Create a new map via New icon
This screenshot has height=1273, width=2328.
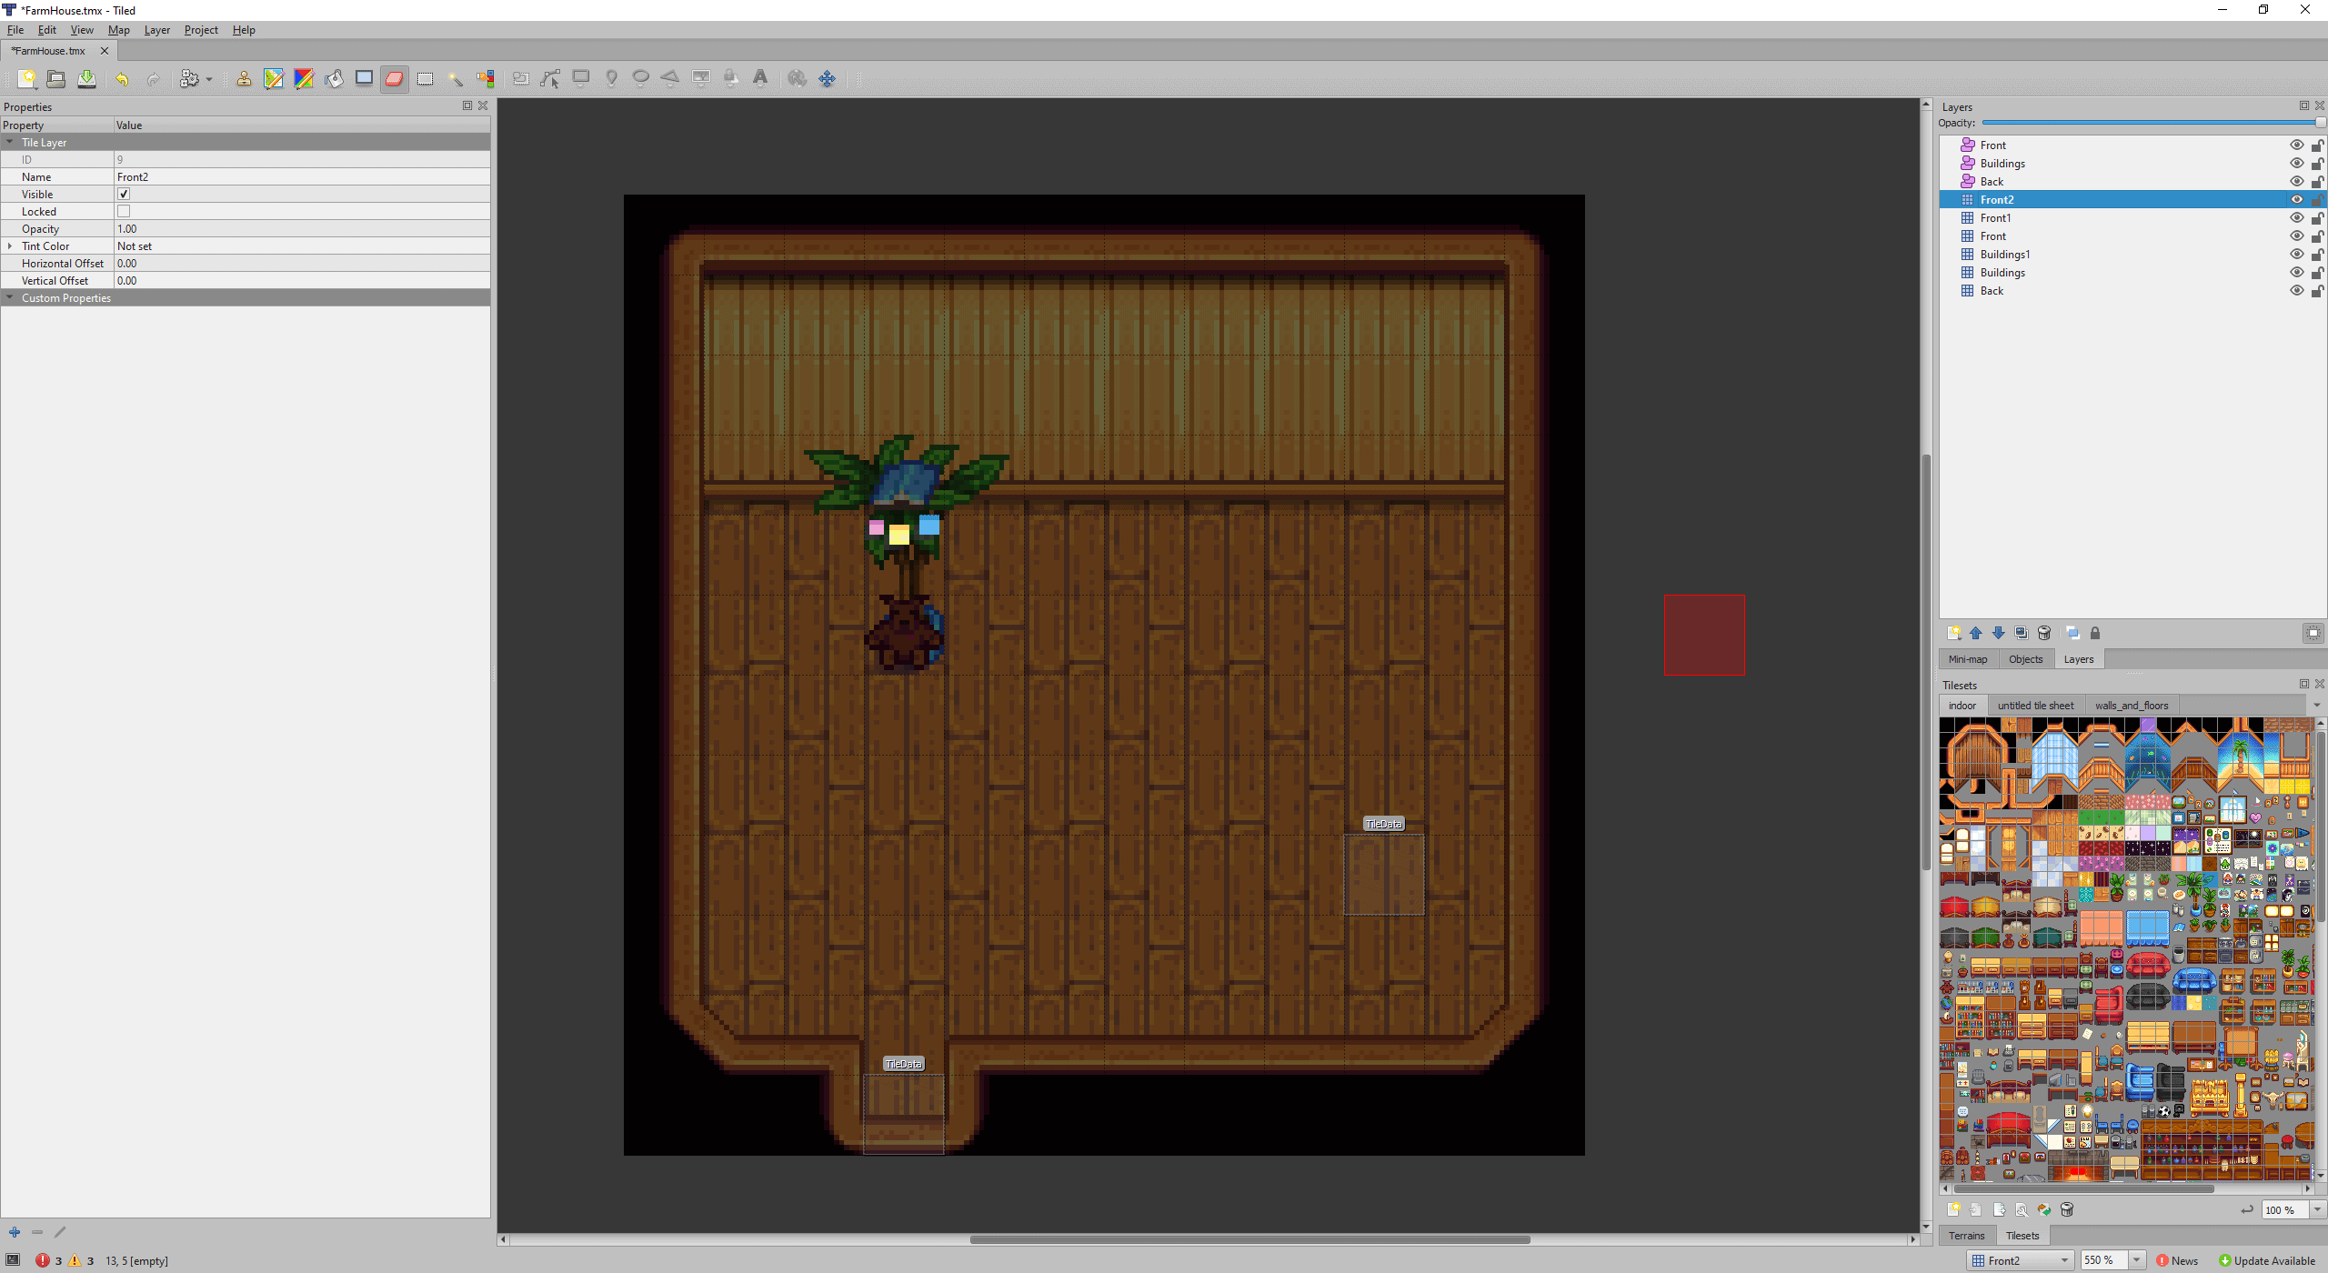pos(27,79)
